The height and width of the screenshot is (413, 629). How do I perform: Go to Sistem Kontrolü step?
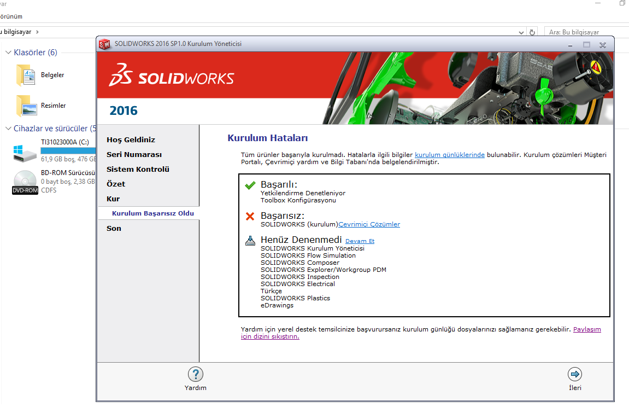click(x=138, y=170)
